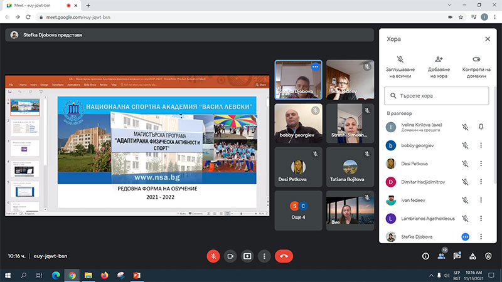Open the Windows Start menu

click(x=8, y=275)
